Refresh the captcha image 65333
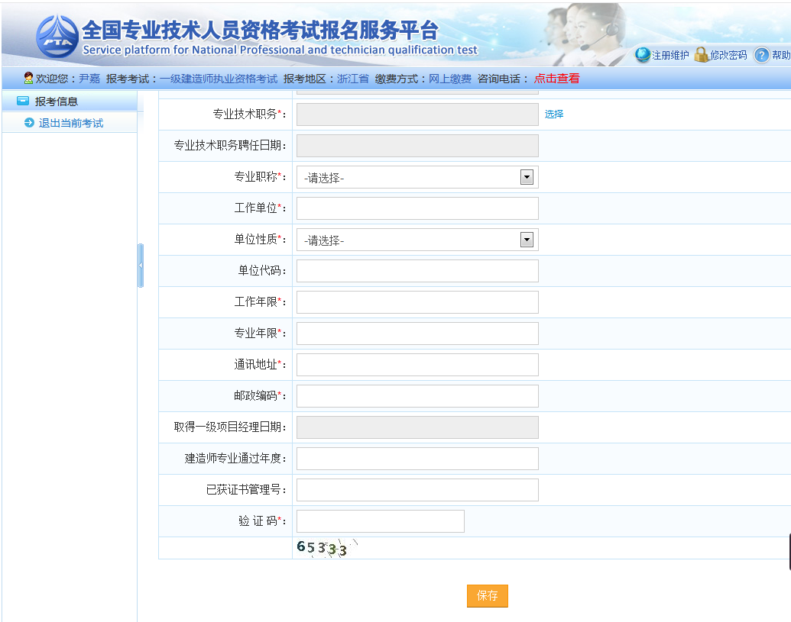The height and width of the screenshot is (622, 791). click(323, 548)
